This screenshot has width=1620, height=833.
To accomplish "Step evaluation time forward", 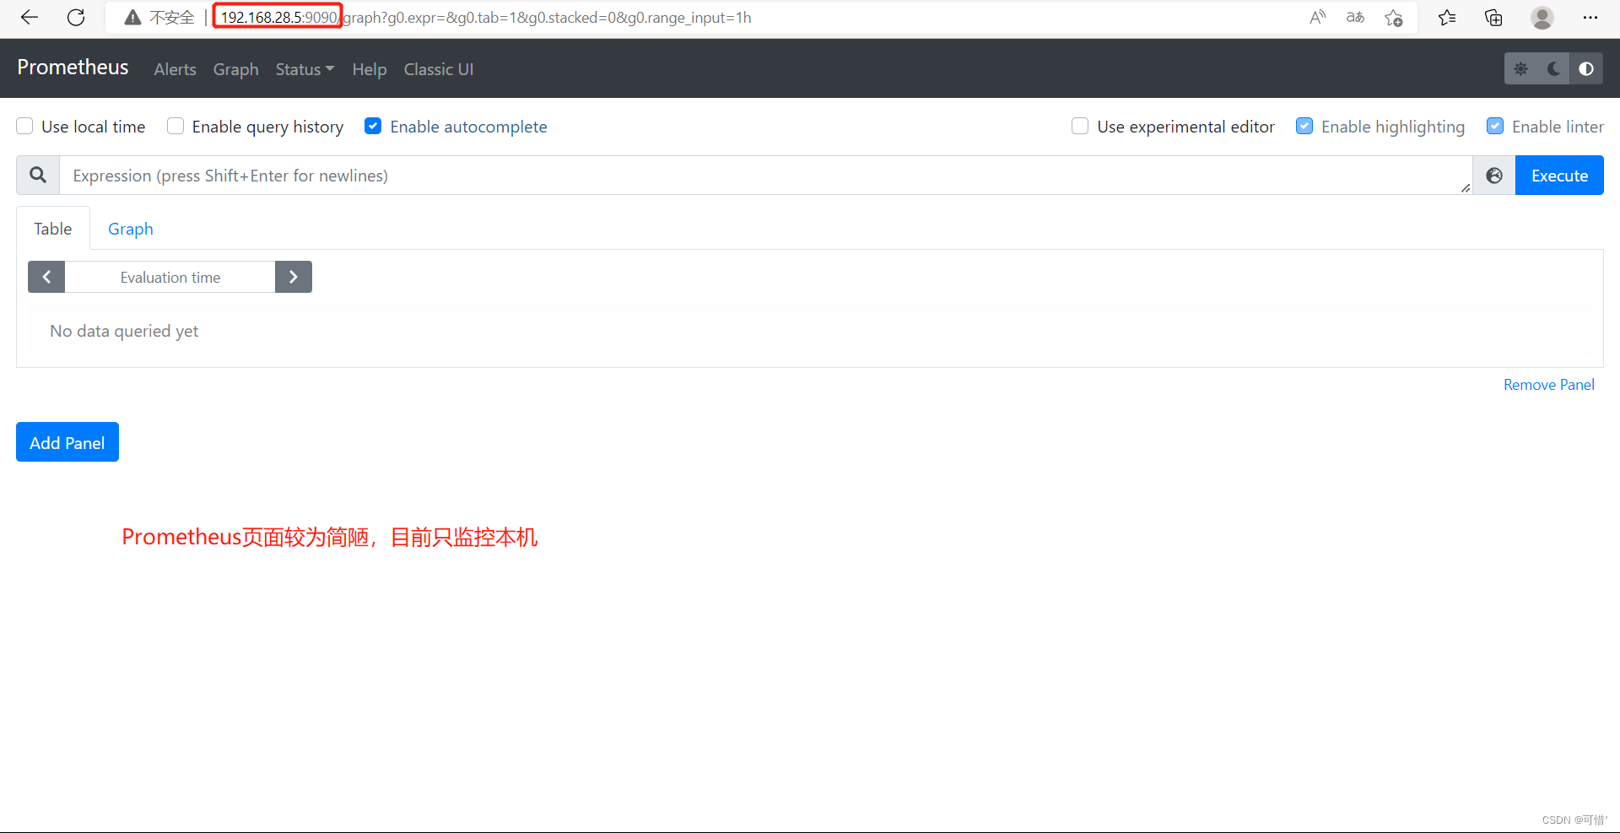I will (x=294, y=277).
